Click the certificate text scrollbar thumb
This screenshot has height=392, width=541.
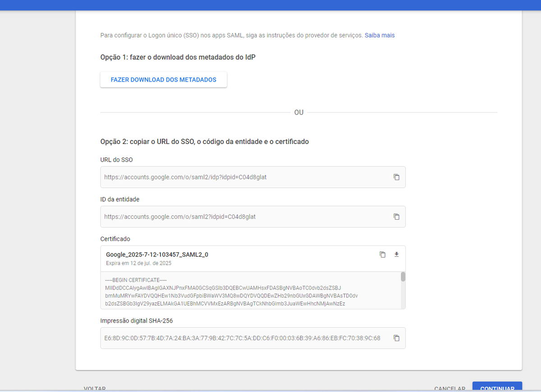403,277
